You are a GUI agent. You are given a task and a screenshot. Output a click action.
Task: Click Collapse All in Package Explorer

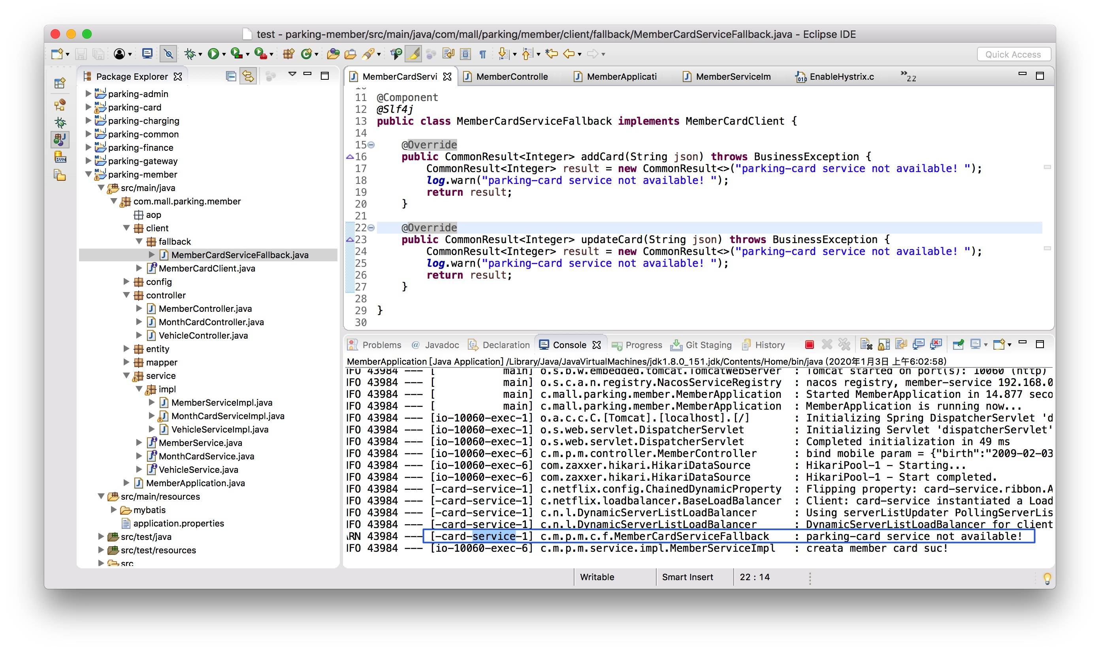coord(231,77)
